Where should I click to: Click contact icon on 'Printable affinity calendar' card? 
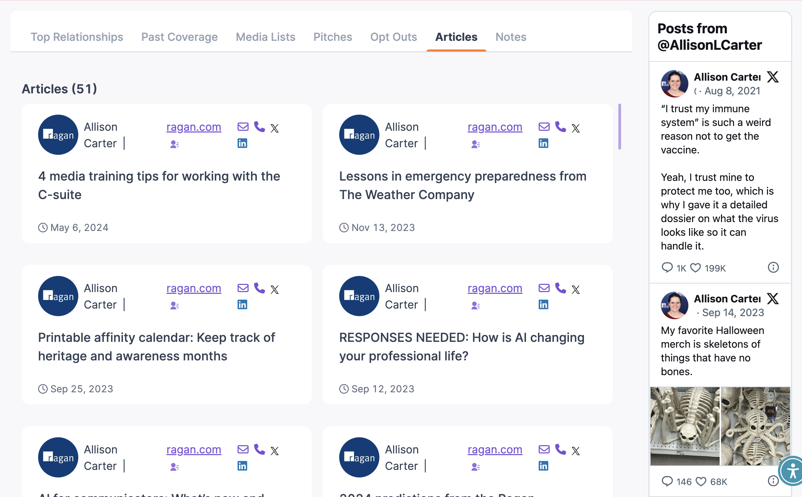(x=174, y=306)
